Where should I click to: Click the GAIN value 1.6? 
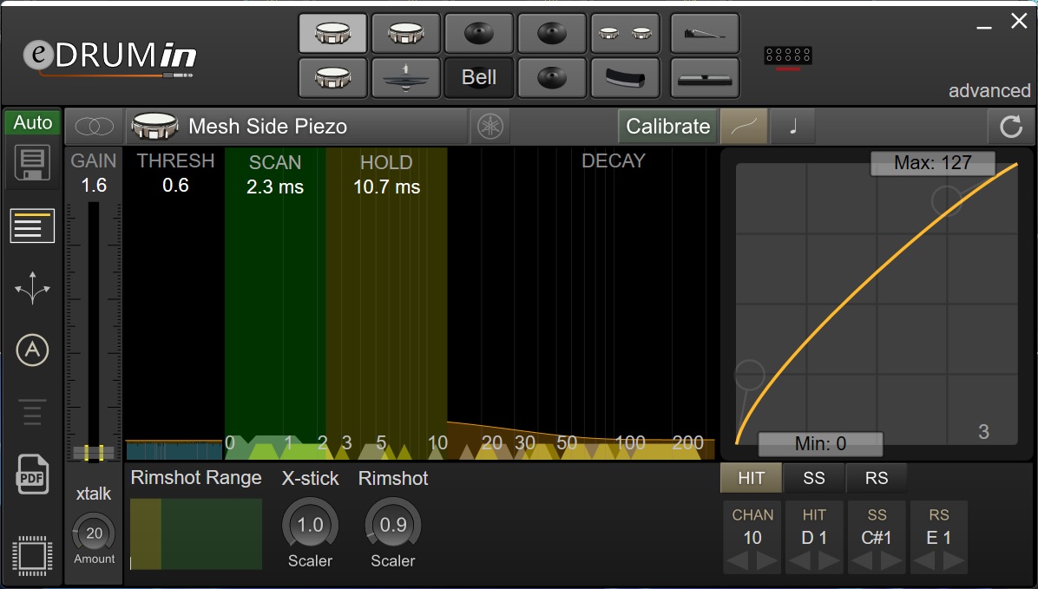click(x=94, y=186)
